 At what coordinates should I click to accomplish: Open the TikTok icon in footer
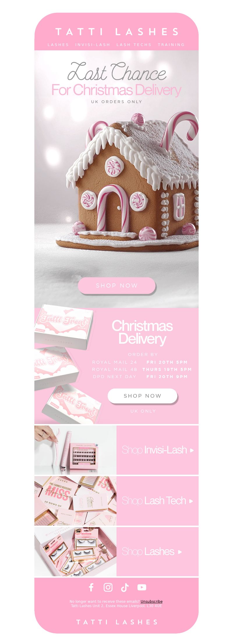(125, 587)
